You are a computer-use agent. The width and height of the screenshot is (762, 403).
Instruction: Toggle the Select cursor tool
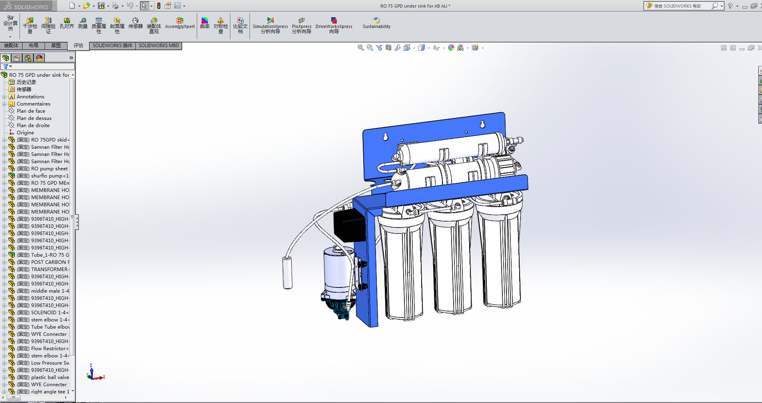(144, 6)
